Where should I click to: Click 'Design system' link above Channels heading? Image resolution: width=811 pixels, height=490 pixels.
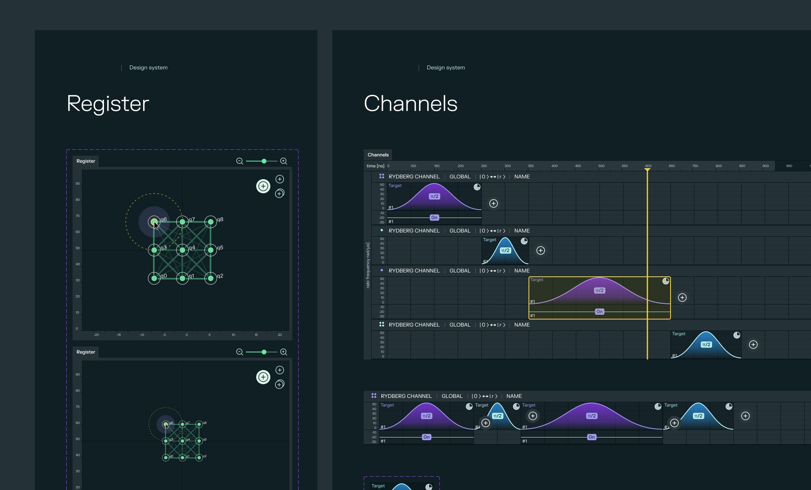coord(446,67)
